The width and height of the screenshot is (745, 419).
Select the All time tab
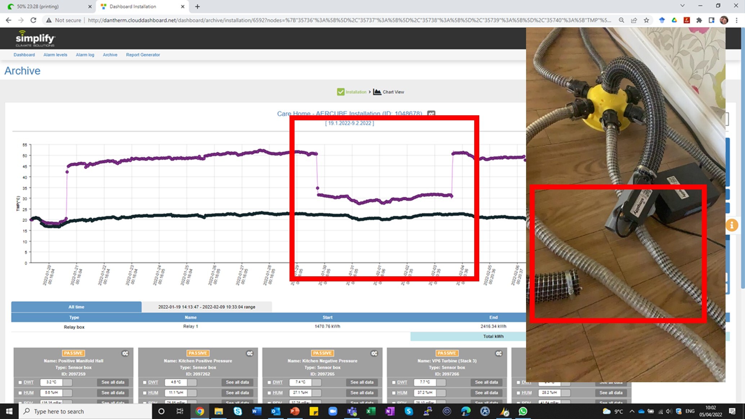pos(76,307)
